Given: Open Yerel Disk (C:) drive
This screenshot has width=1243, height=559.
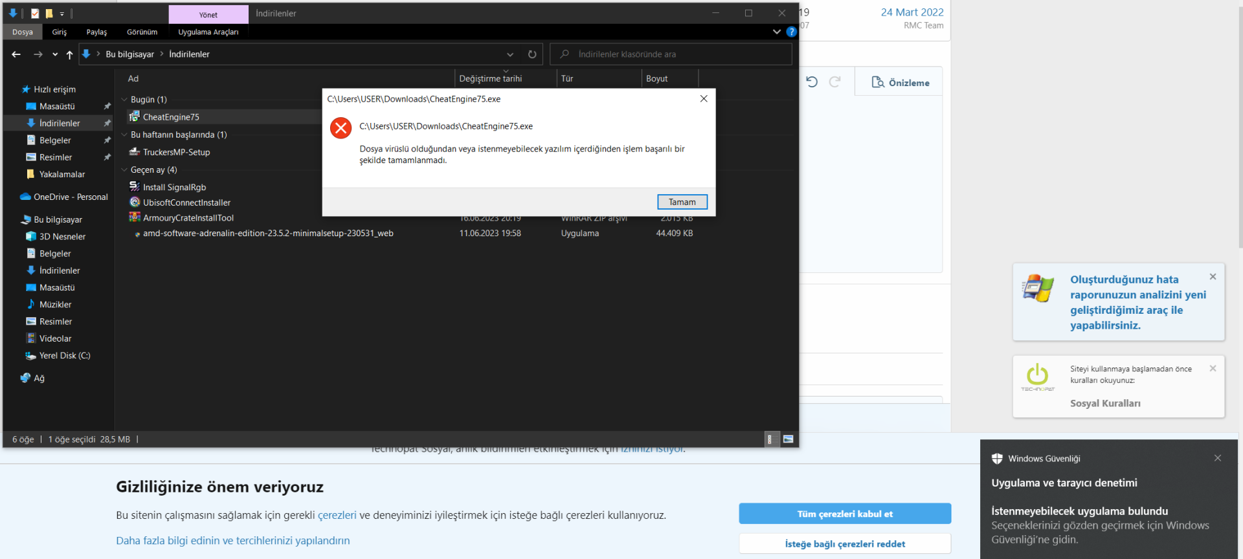Looking at the screenshot, I should pyautogui.click(x=65, y=355).
